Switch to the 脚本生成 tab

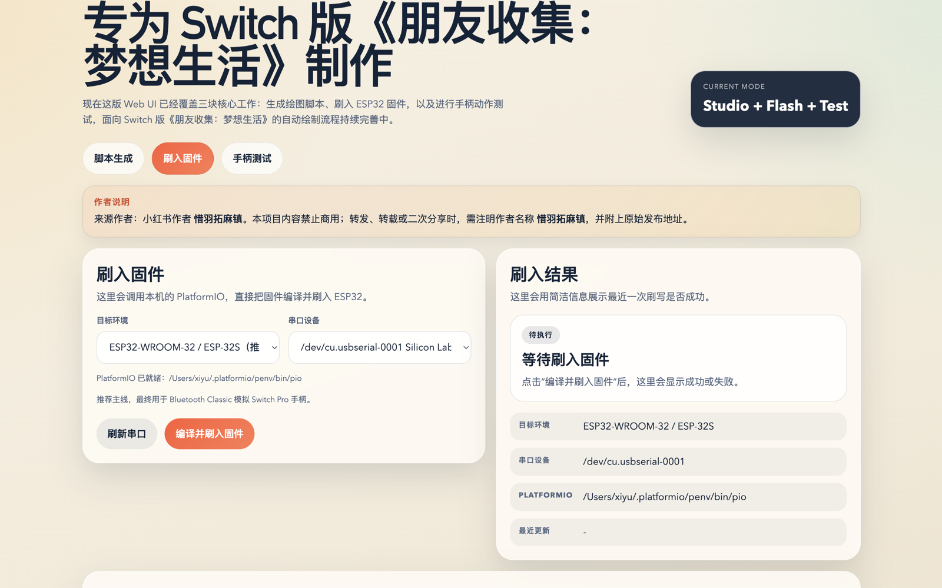(x=113, y=158)
